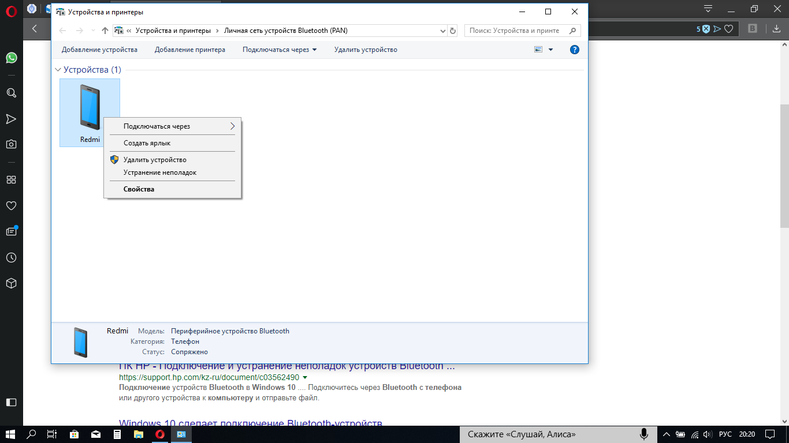The width and height of the screenshot is (789, 443).
Task: Expand the 'Подключаться через' context submenu
Action: point(172,126)
